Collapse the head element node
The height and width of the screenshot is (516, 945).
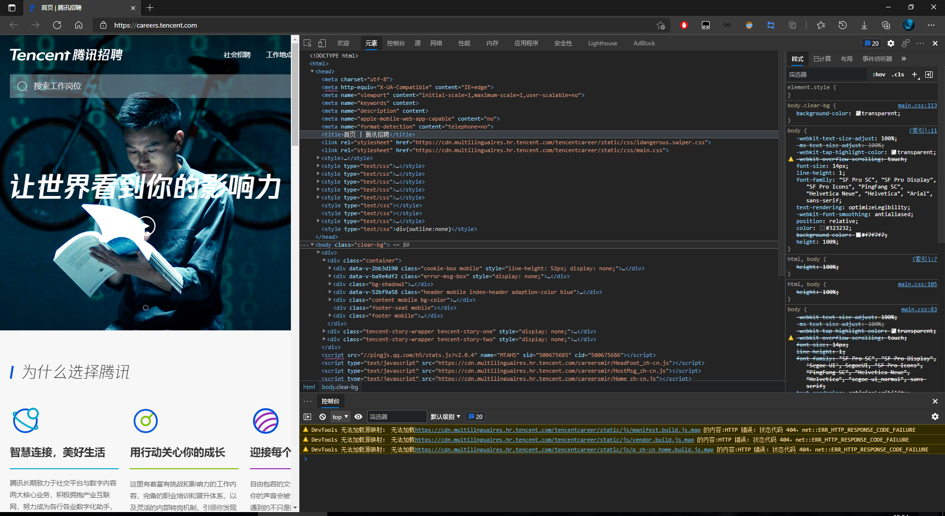312,71
